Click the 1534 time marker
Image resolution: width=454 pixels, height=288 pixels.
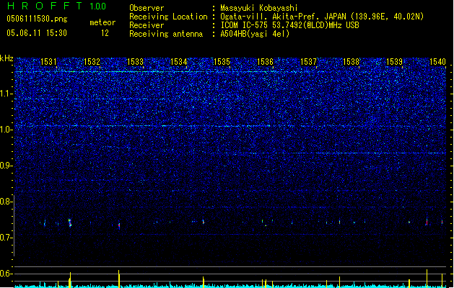179,61
